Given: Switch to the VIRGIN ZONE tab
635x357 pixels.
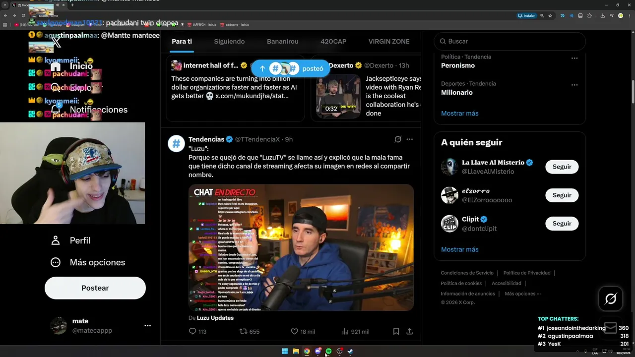Looking at the screenshot, I should (389, 41).
